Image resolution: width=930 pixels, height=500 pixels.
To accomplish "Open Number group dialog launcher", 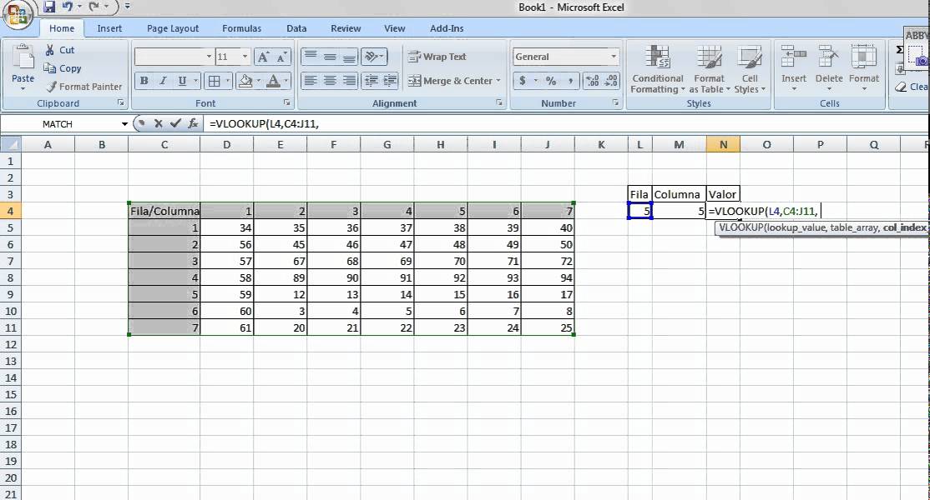I will click(615, 103).
